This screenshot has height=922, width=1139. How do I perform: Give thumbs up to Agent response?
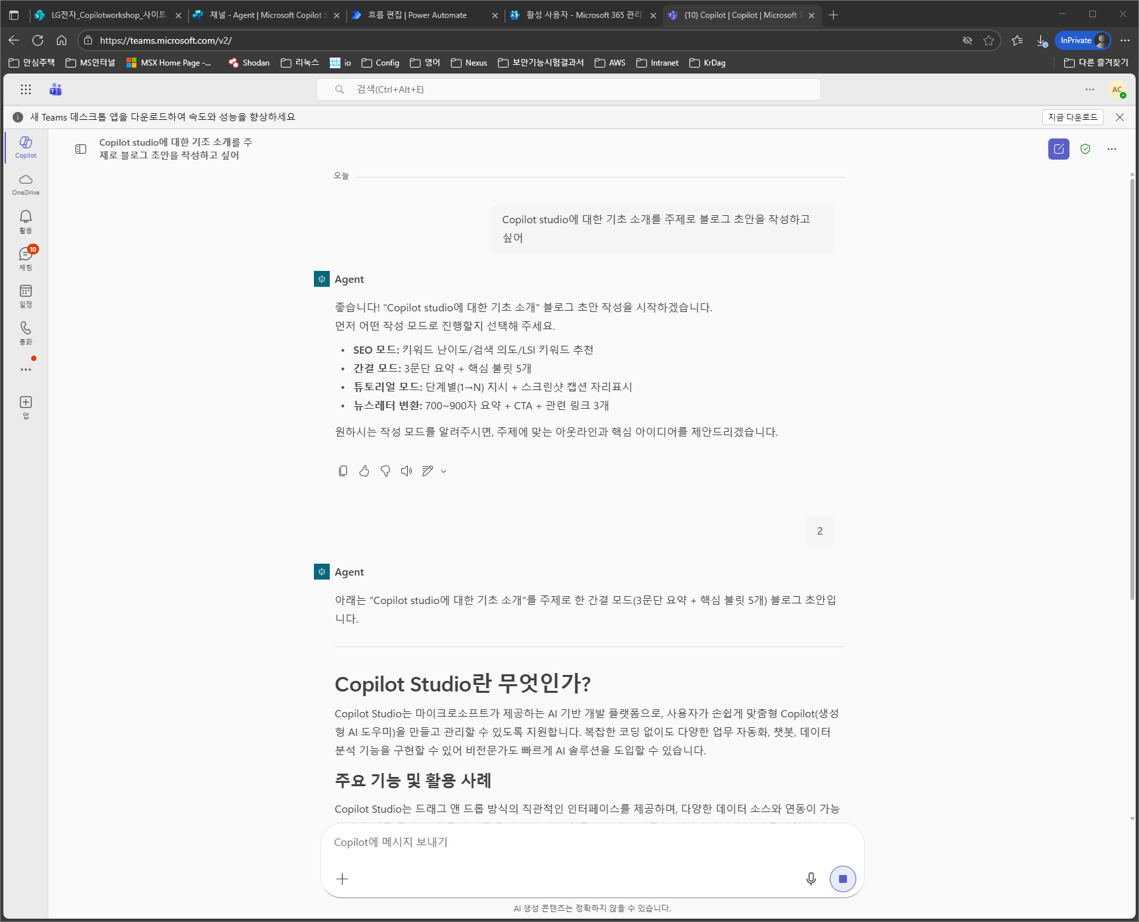364,471
